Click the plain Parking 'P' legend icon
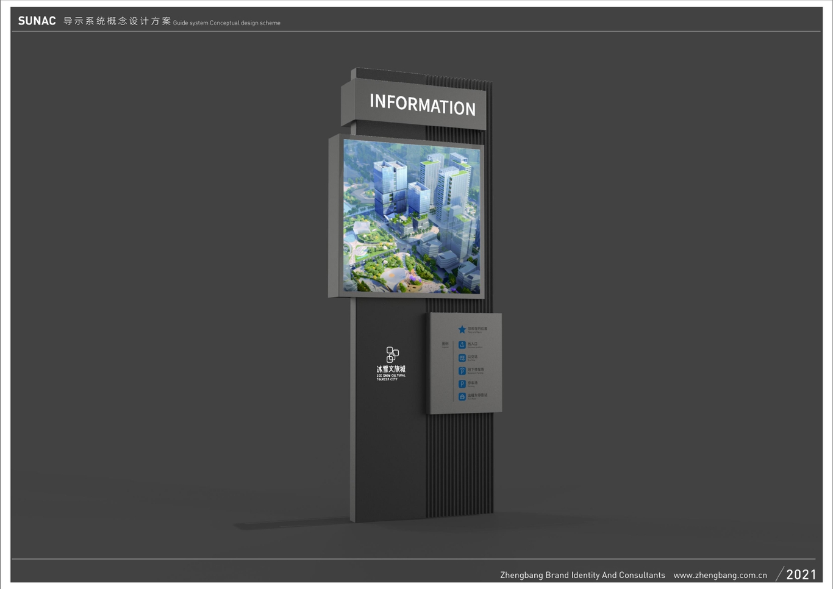The width and height of the screenshot is (833, 589). 462,384
